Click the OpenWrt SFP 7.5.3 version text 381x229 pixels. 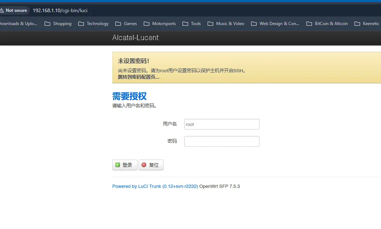(x=219, y=186)
